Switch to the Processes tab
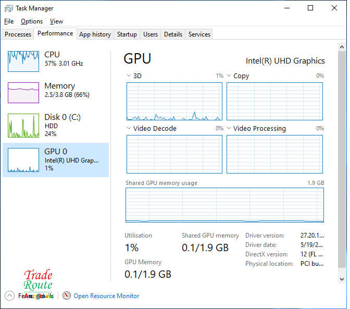 pyautogui.click(x=18, y=34)
